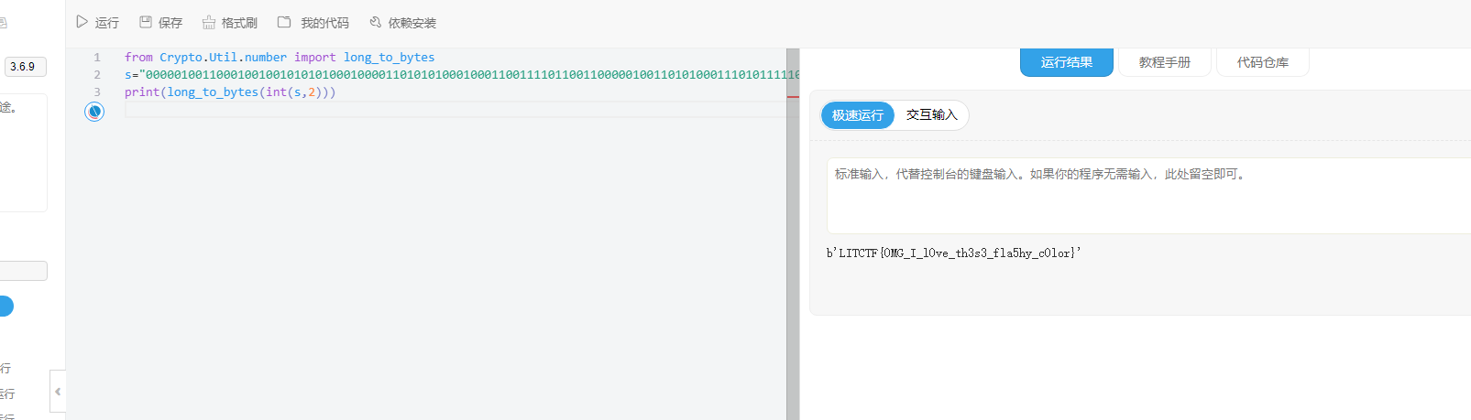Select Python version 3.6.9 field
Screen dimensions: 1471x420
pyautogui.click(x=26, y=67)
